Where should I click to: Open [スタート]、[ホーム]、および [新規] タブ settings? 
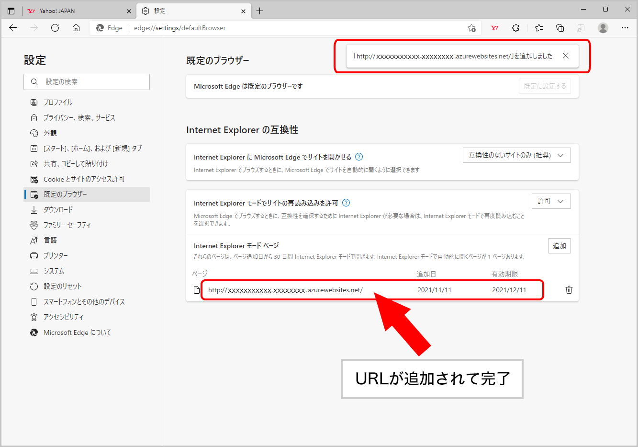click(87, 149)
